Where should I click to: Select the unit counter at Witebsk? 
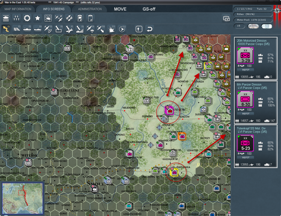[28, 163]
